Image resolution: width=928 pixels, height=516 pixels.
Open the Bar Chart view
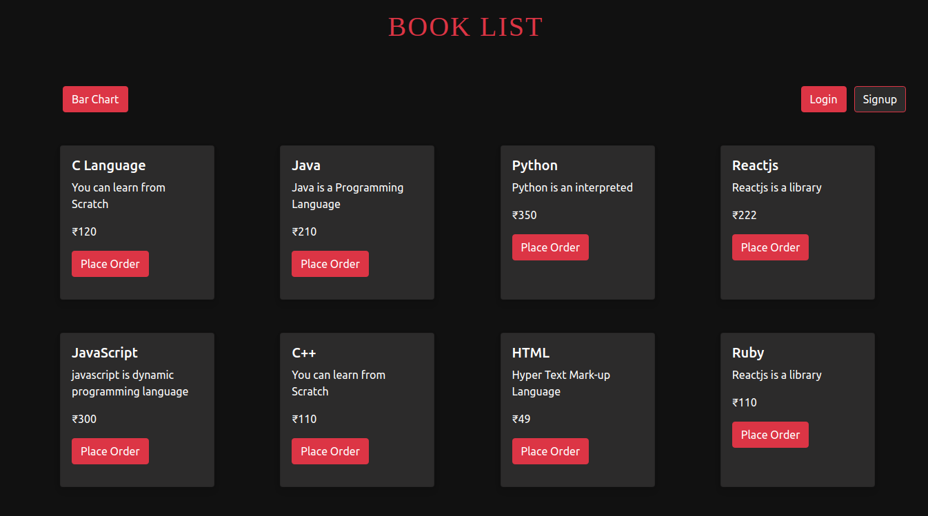click(95, 99)
